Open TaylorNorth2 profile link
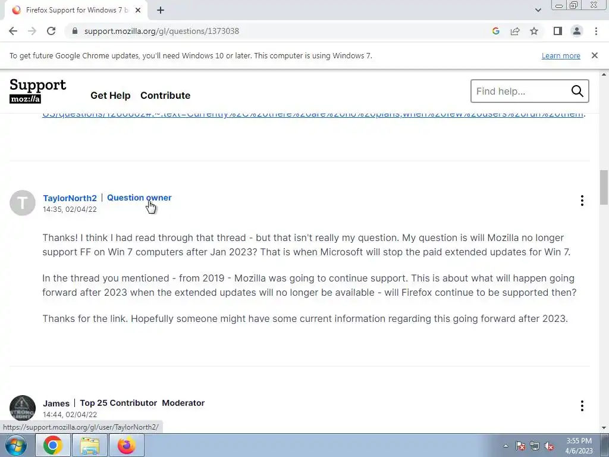 click(70, 198)
